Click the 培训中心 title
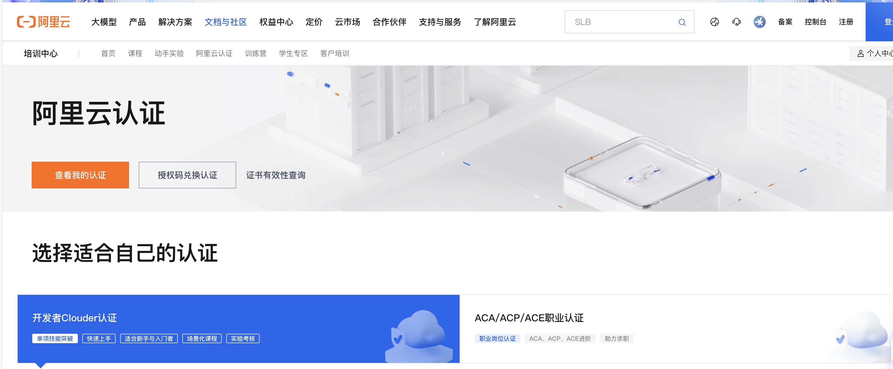This screenshot has width=893, height=369. (40, 54)
